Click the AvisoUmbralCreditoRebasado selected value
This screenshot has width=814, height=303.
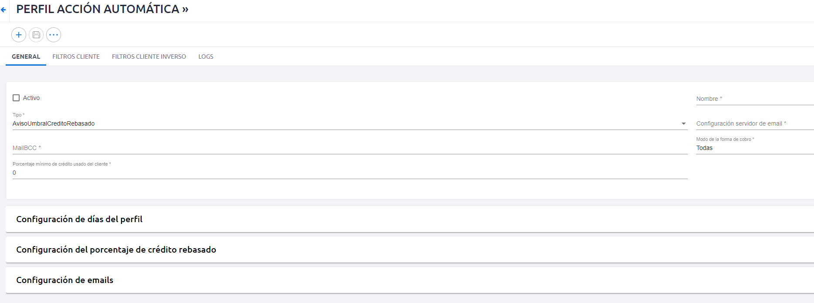click(x=54, y=123)
